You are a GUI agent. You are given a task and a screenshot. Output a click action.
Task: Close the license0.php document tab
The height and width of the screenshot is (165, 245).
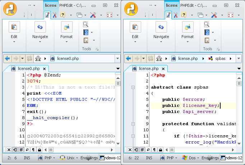[45, 69]
